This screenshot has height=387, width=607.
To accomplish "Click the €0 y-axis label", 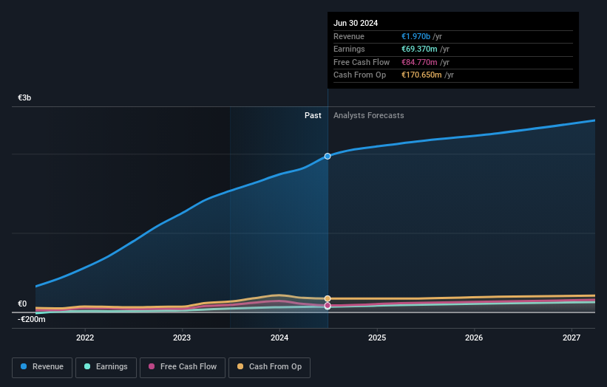I will tap(22, 304).
